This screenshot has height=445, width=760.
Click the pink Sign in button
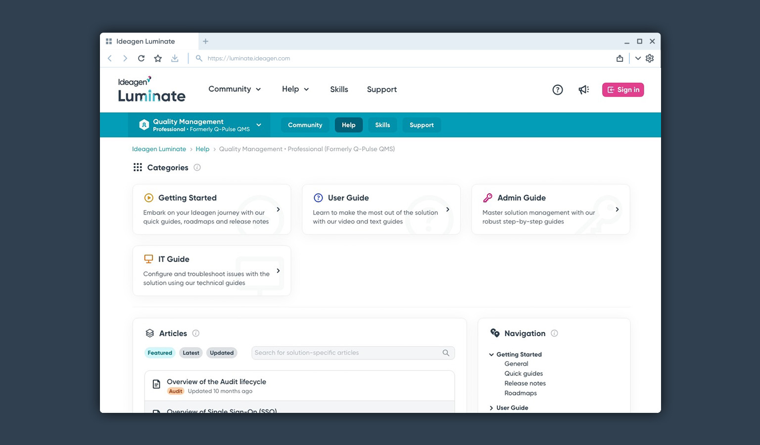(623, 89)
